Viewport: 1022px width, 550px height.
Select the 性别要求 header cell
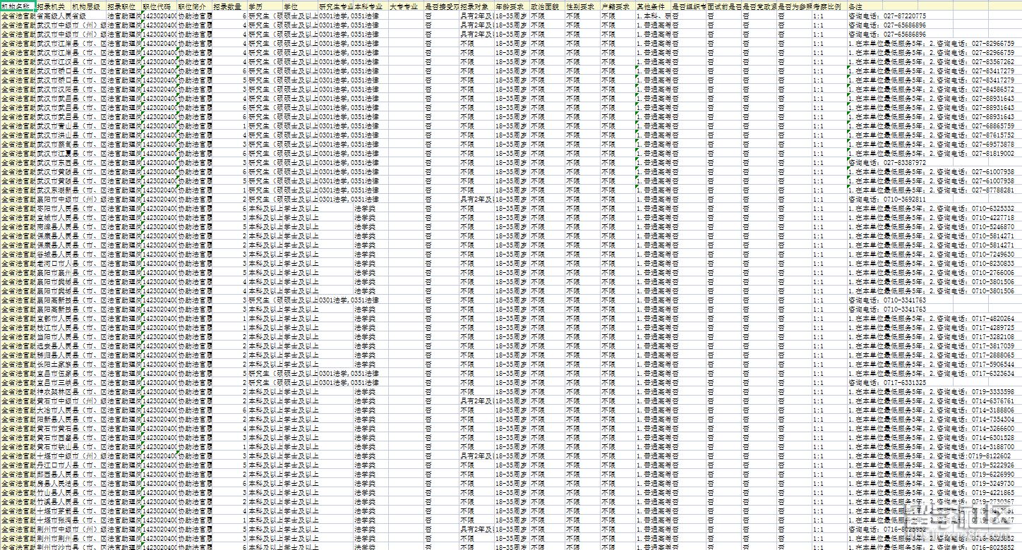pos(582,6)
